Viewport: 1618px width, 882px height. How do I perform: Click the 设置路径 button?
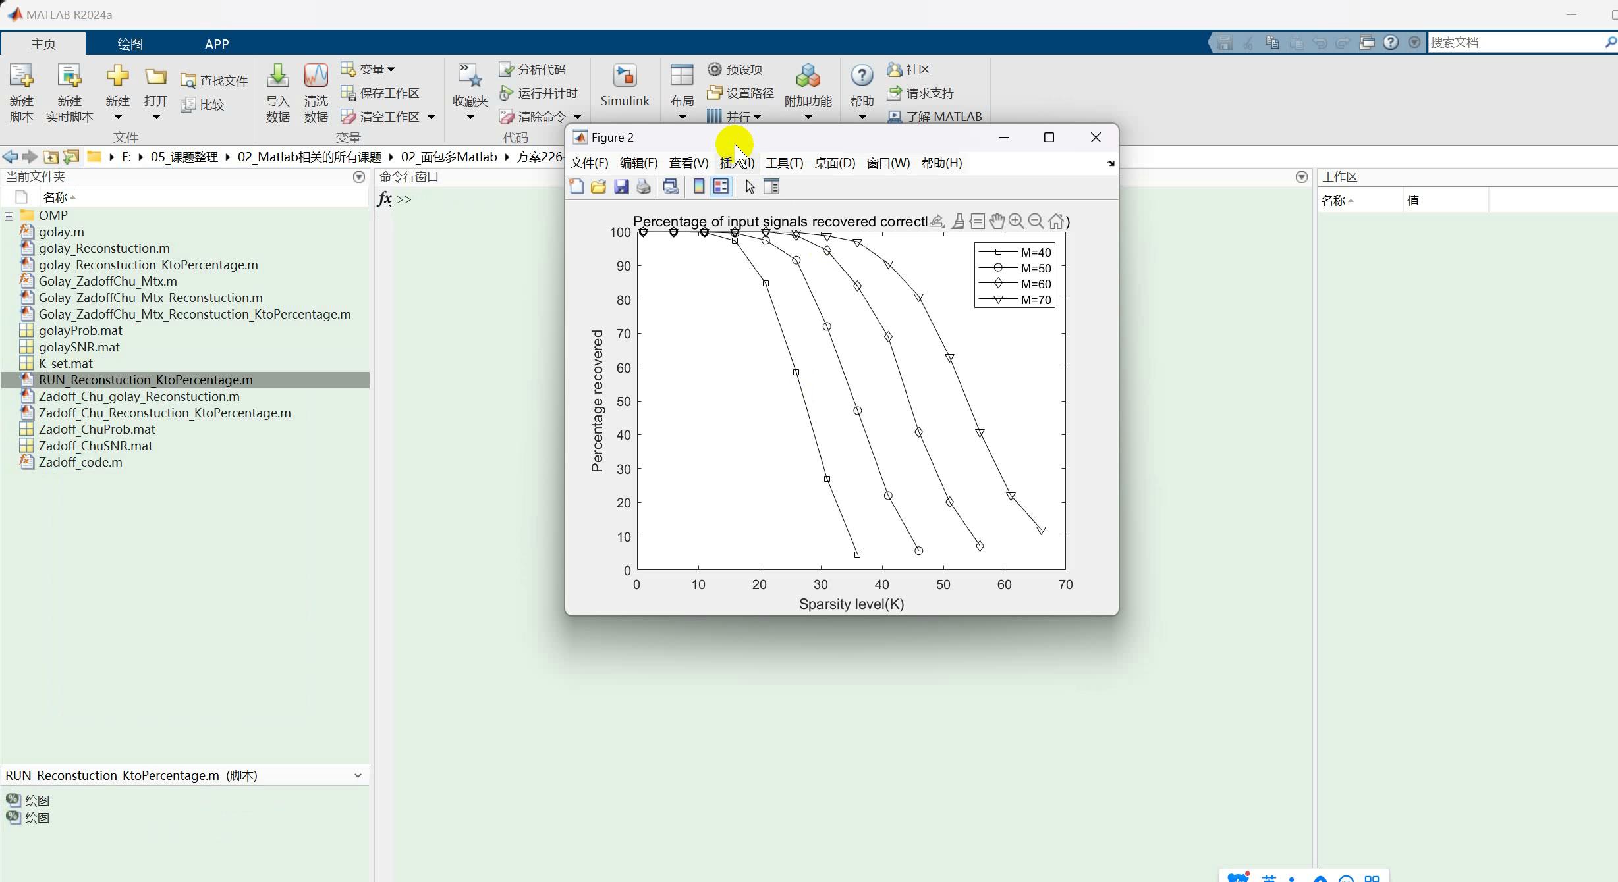(x=741, y=93)
